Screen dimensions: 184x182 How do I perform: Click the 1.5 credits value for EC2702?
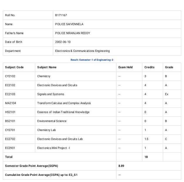pos(146,139)
